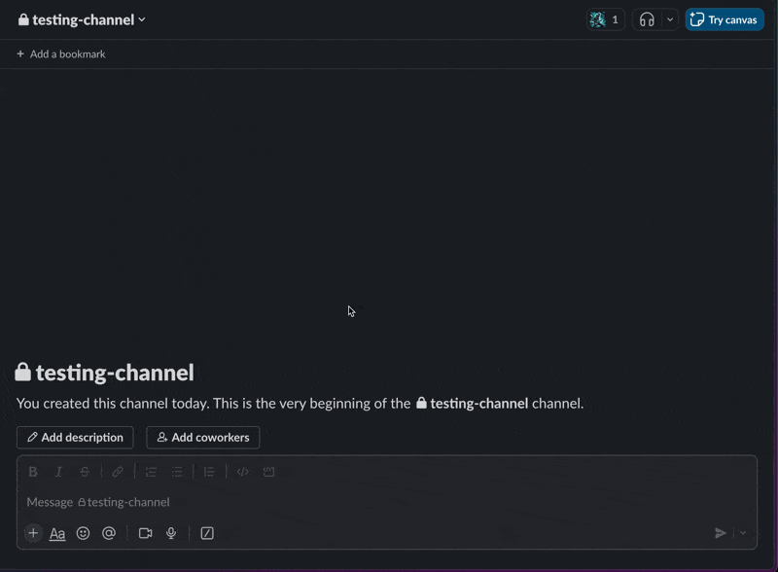The width and height of the screenshot is (778, 572).
Task: Click the blockquote formatting icon
Action: (209, 472)
